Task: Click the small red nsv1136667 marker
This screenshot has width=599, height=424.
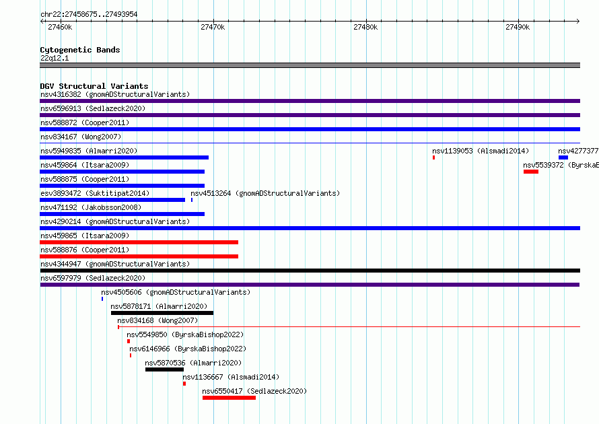Action: tap(184, 384)
